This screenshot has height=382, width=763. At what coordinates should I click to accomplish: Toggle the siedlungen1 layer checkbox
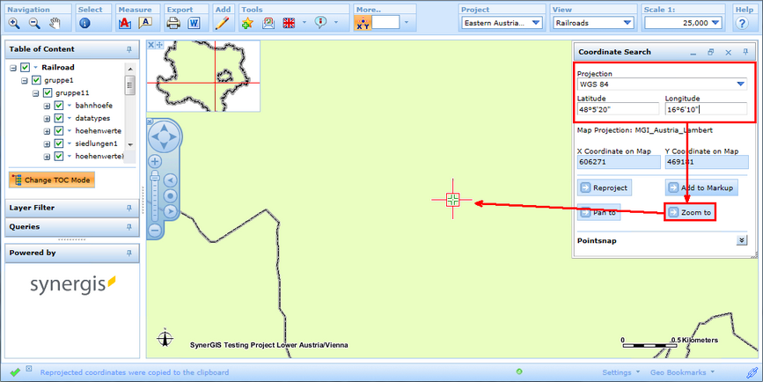pyautogui.click(x=59, y=143)
